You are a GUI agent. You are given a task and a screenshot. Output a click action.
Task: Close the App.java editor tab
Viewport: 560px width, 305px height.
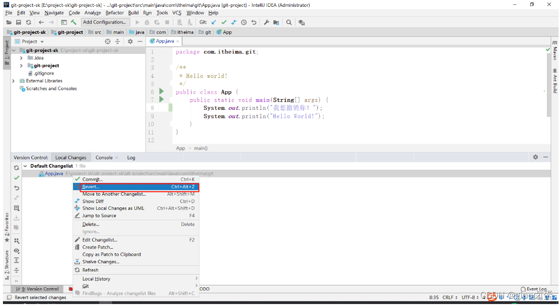tap(178, 42)
